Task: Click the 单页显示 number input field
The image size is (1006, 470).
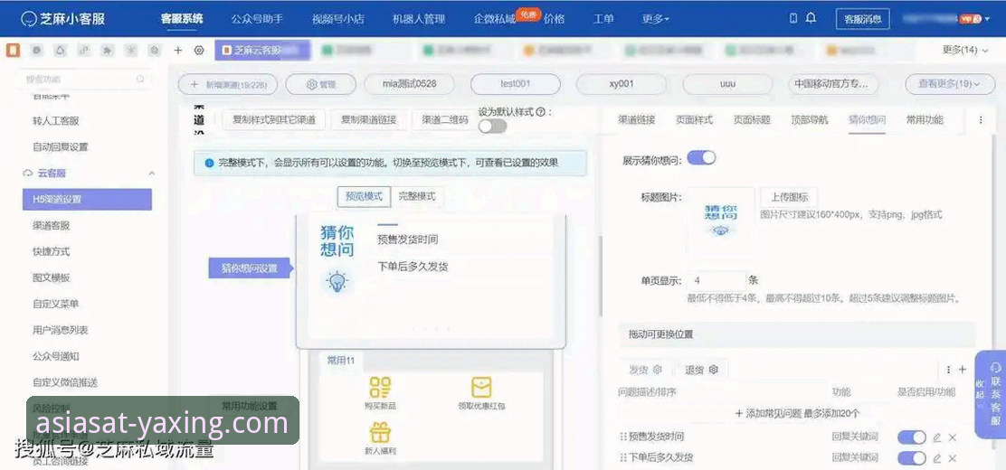Action: (716, 281)
